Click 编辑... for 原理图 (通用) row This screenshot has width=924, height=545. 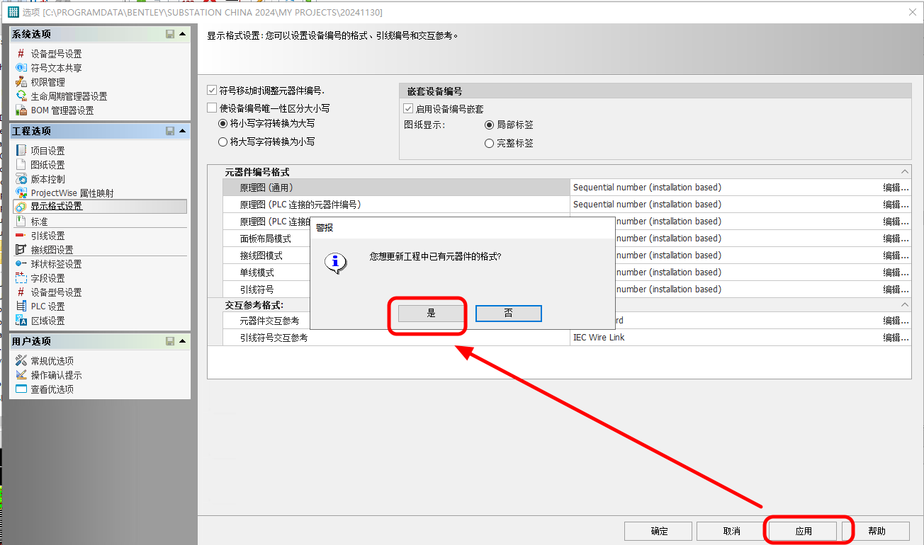(x=896, y=188)
